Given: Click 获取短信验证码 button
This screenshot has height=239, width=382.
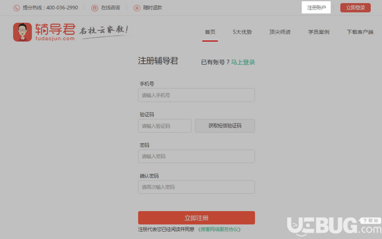Looking at the screenshot, I should [225, 126].
